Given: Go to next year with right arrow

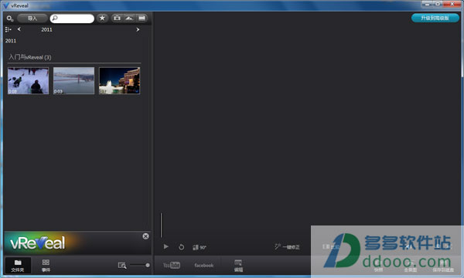Looking at the screenshot, I should (x=138, y=29).
